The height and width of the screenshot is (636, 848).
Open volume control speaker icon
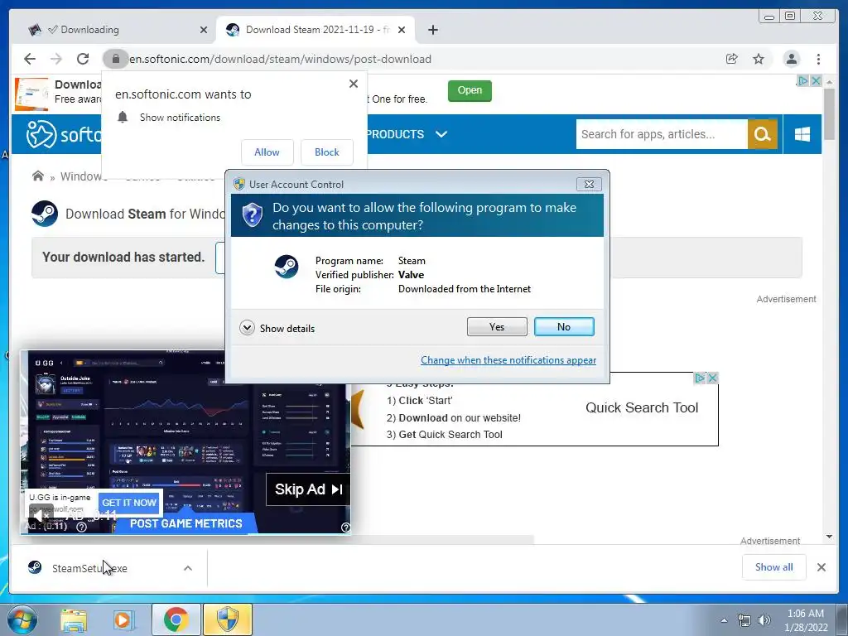(764, 620)
